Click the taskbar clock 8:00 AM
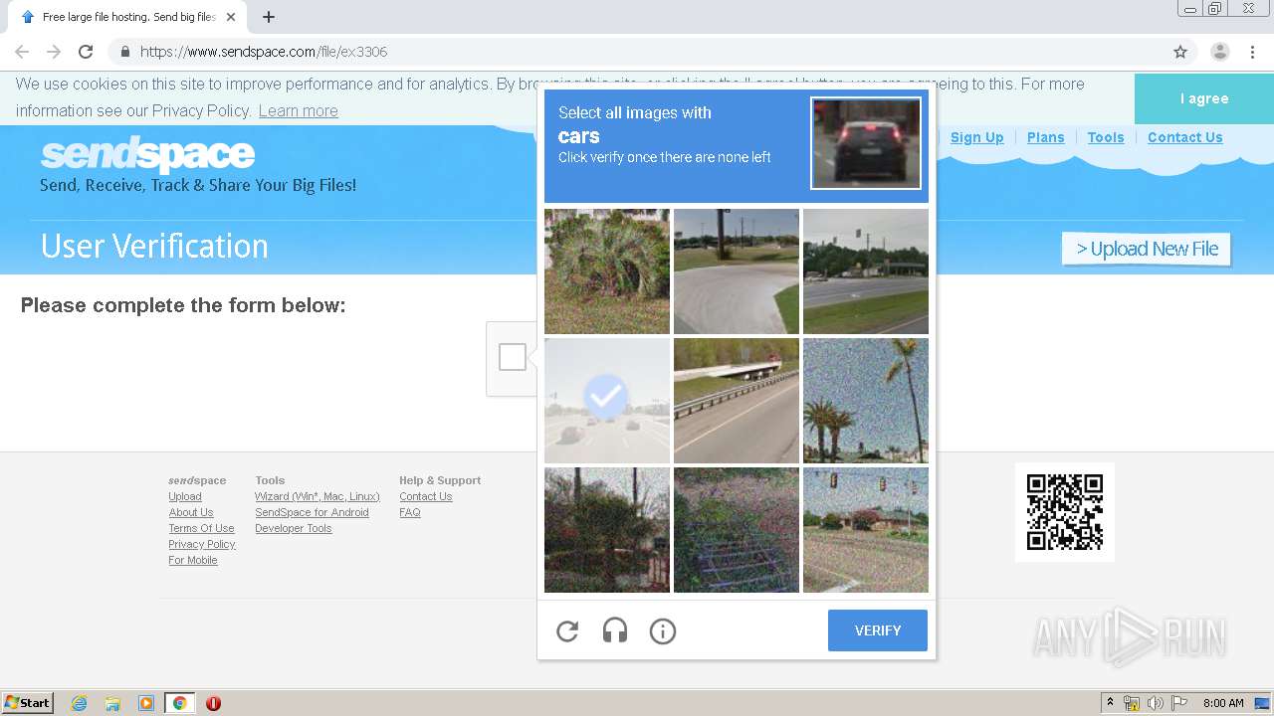1274x716 pixels. [1223, 703]
